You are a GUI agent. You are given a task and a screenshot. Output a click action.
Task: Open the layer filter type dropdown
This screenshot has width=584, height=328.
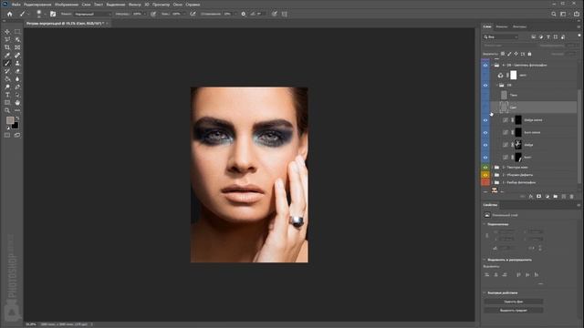pos(501,36)
